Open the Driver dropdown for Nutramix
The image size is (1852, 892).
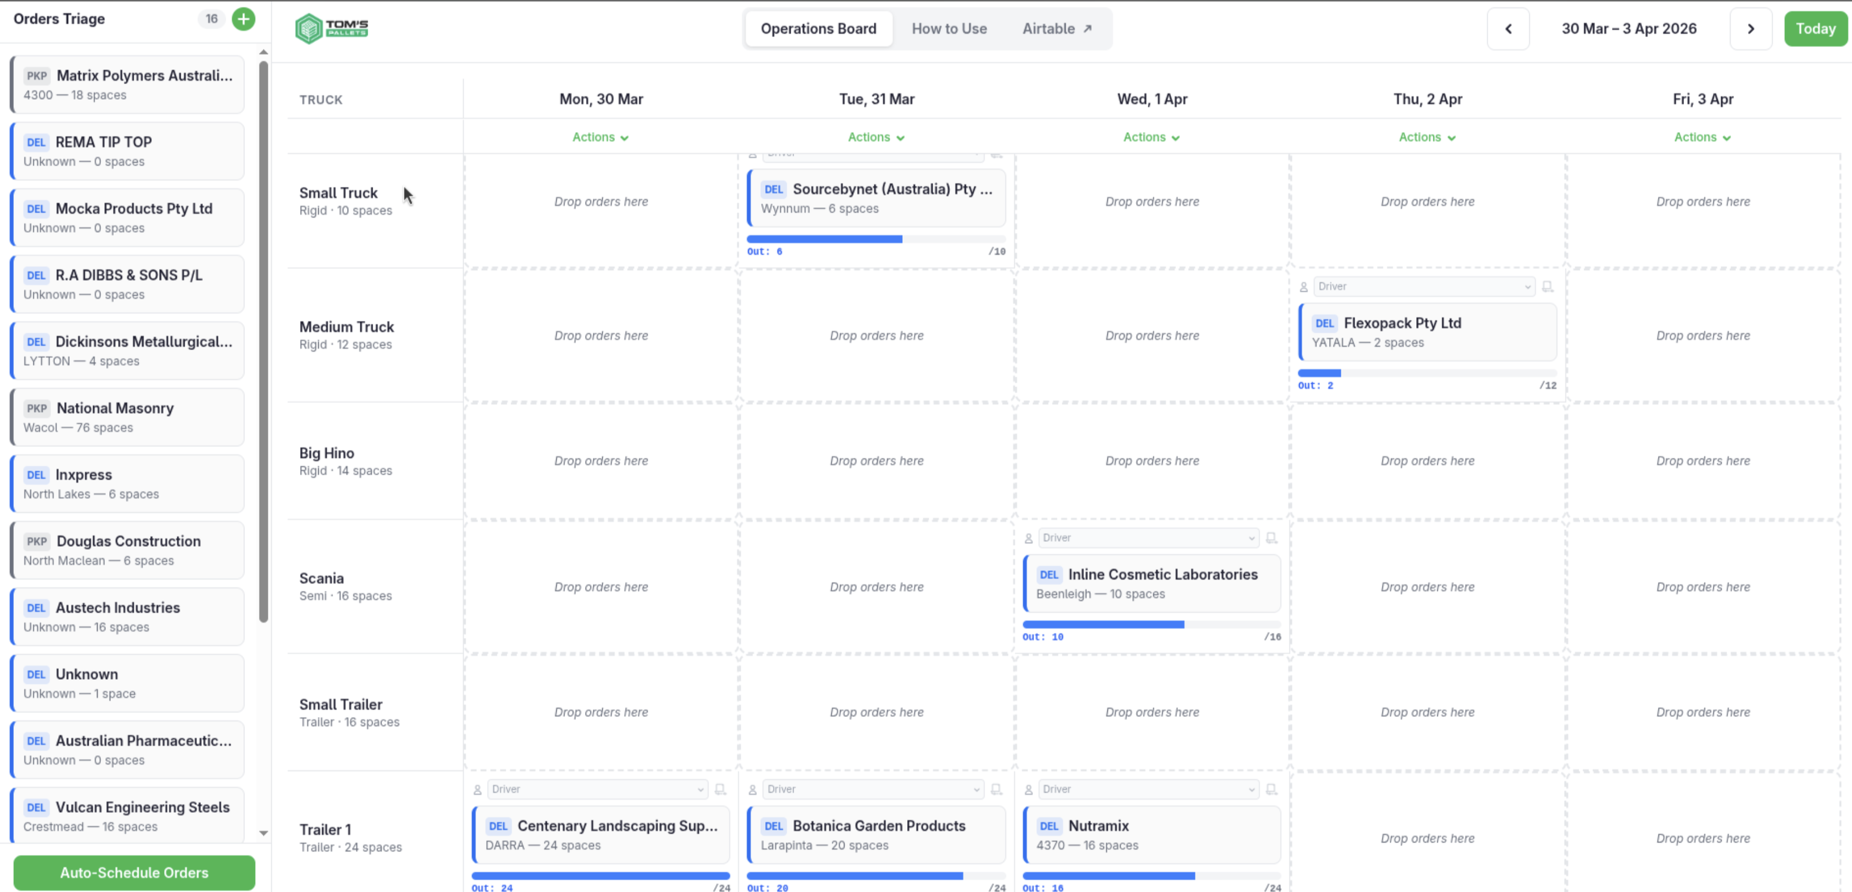[x=1148, y=790]
